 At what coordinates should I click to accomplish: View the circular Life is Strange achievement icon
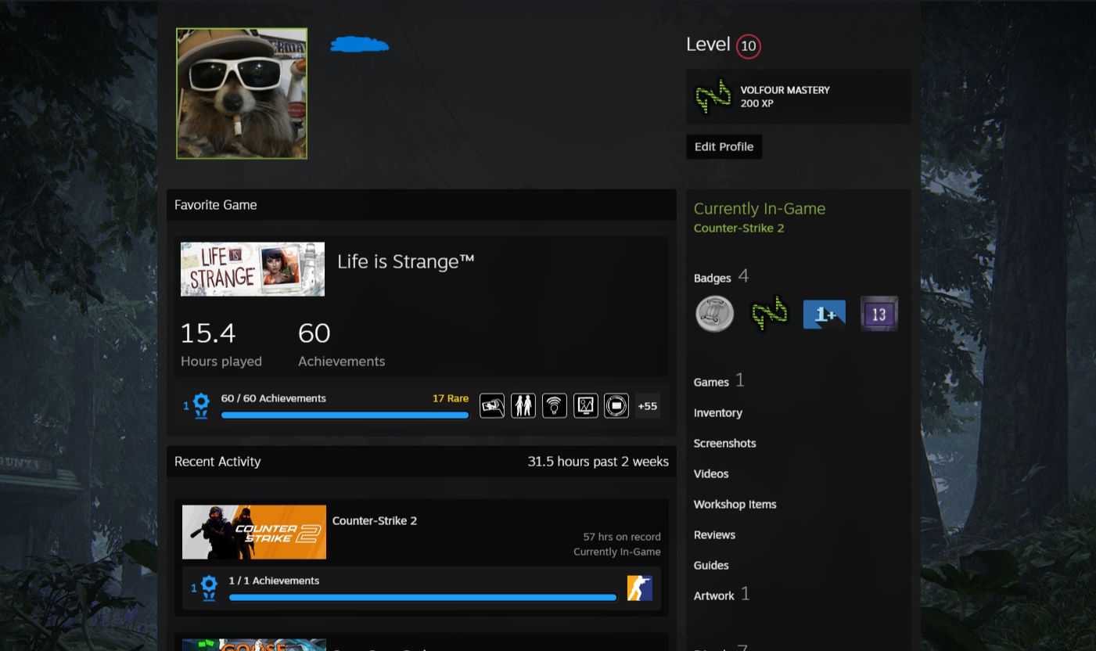[x=616, y=405]
